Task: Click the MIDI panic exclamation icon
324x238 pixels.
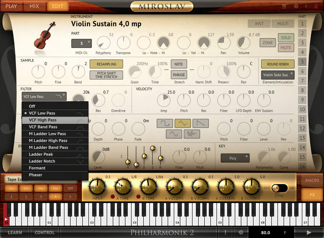Action: tap(225, 232)
